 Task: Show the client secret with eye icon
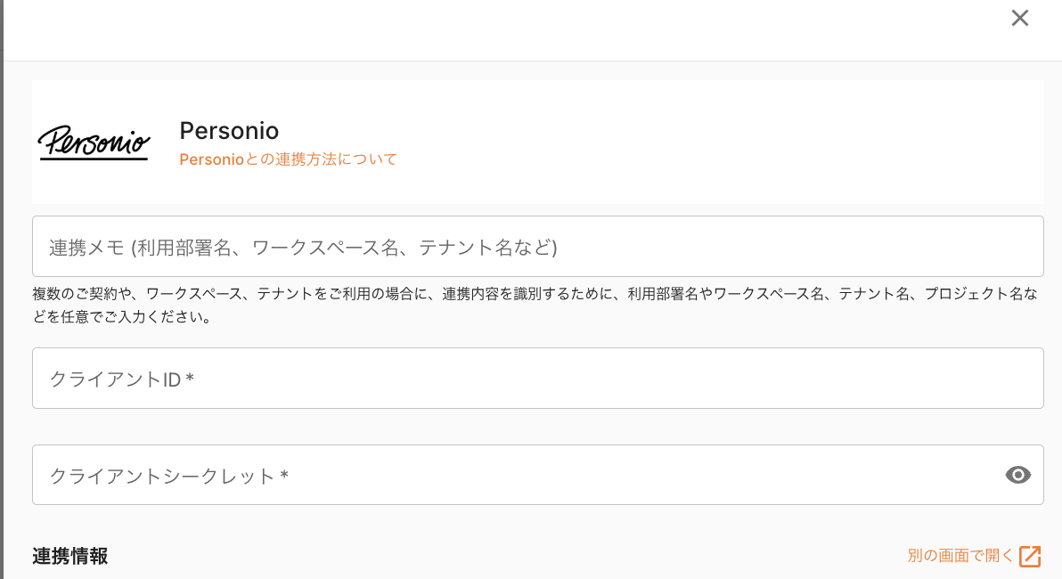click(1017, 475)
